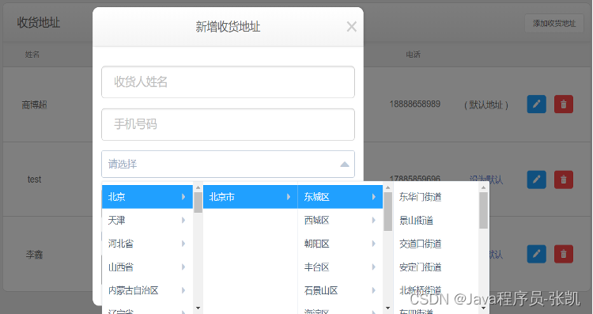Select 河北省 in province list
The height and width of the screenshot is (314, 593).
[x=147, y=244]
